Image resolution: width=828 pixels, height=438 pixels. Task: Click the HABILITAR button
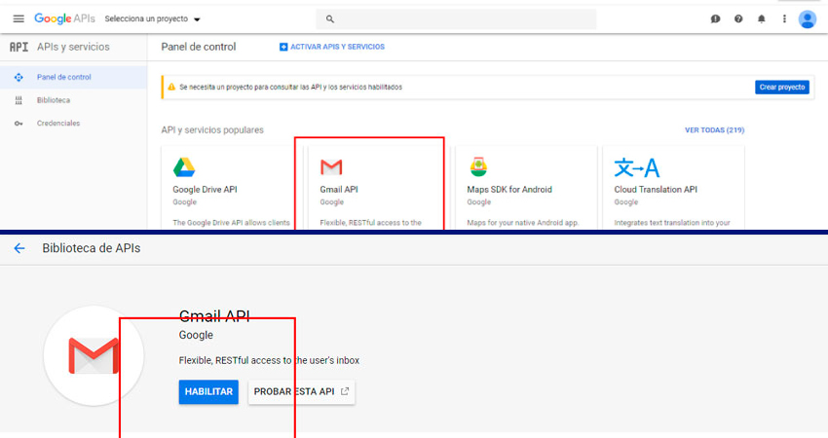point(208,392)
